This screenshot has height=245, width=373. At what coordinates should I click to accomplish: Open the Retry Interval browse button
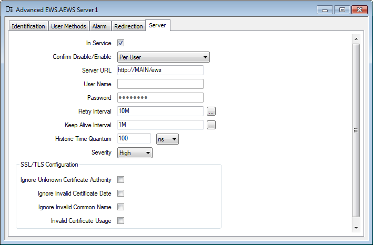(211, 111)
